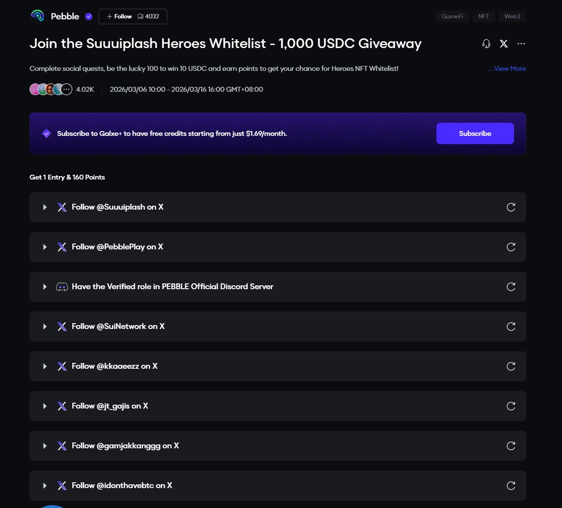
Task: Click the Subscribe button for Galxe+
Action: pyautogui.click(x=475, y=133)
